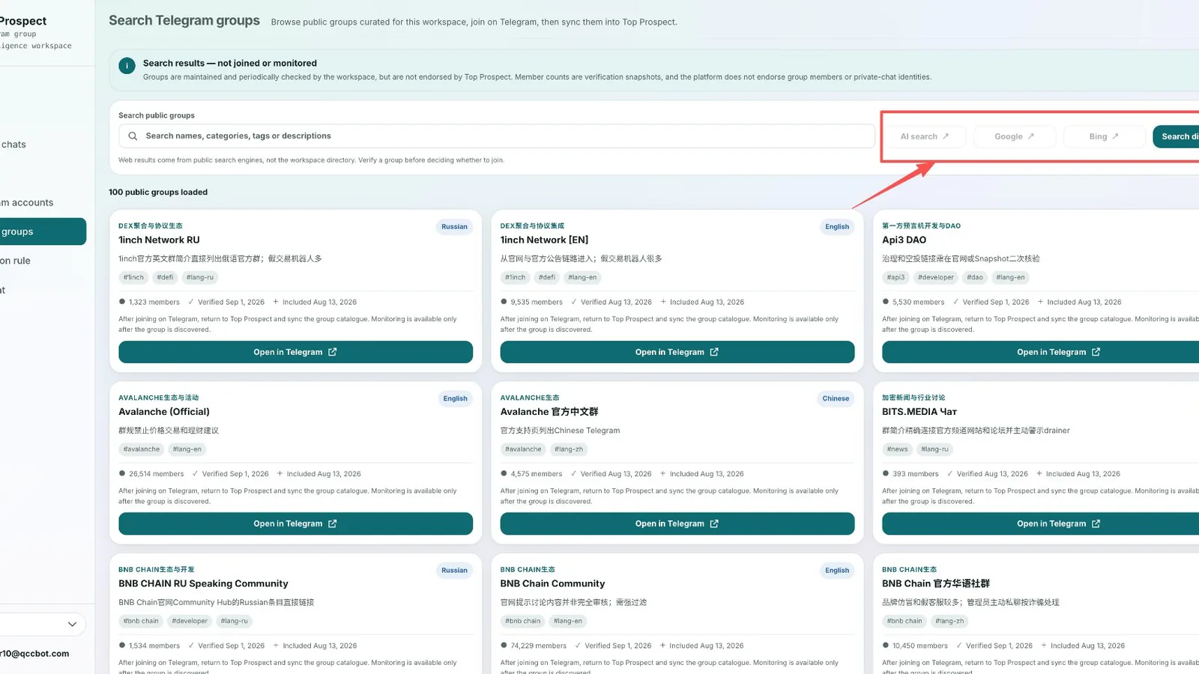Click the Search names, categories, tags input
The width and height of the screenshot is (1199, 674).
pos(497,136)
